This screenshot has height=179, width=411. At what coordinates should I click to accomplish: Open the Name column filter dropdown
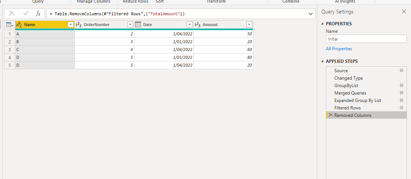(x=71, y=25)
